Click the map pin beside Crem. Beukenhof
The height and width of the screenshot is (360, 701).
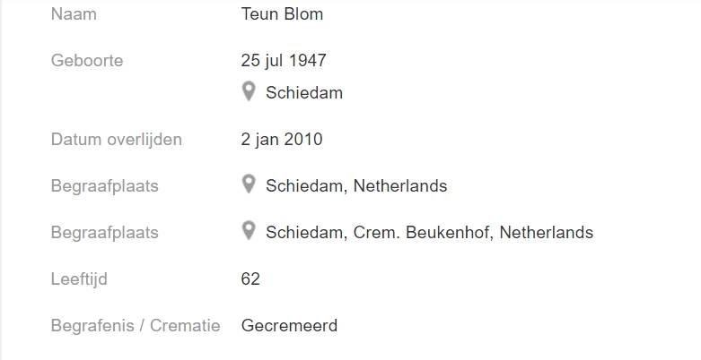249,231
